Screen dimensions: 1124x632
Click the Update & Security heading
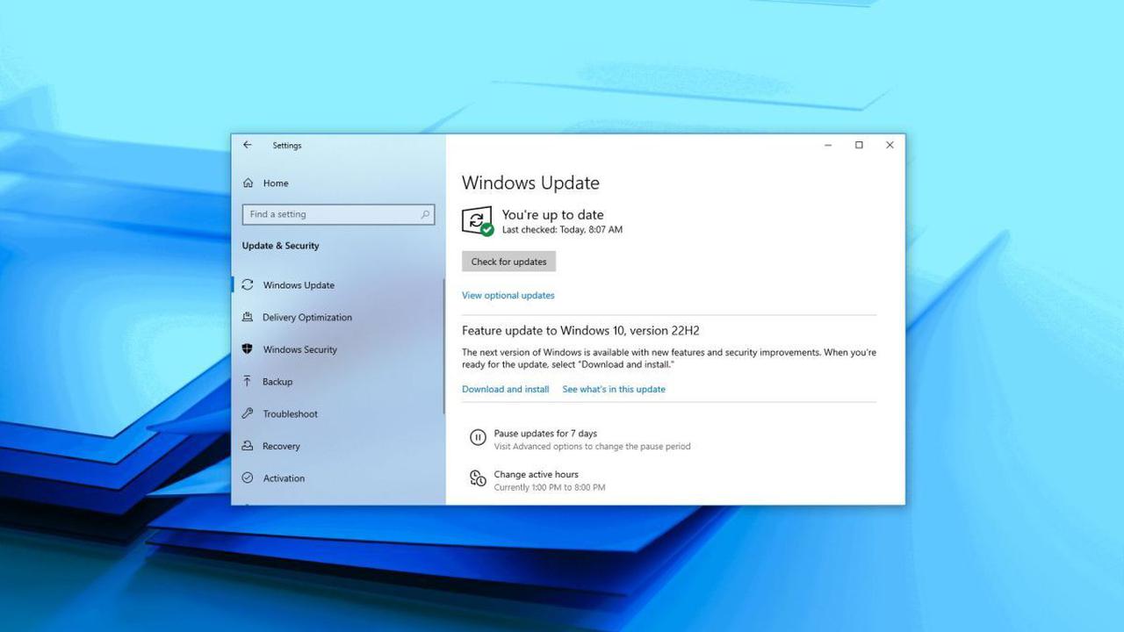(x=281, y=246)
